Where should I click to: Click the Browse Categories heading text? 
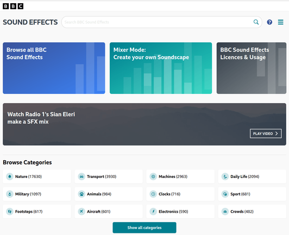(x=27, y=162)
